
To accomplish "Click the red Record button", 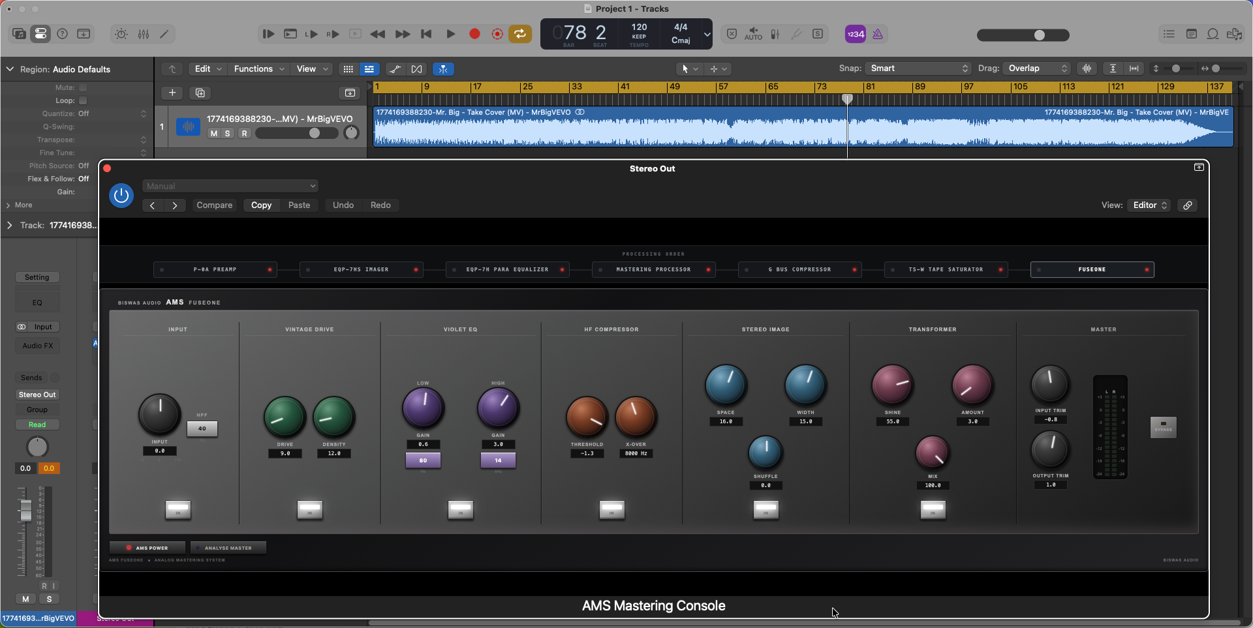I will (474, 34).
